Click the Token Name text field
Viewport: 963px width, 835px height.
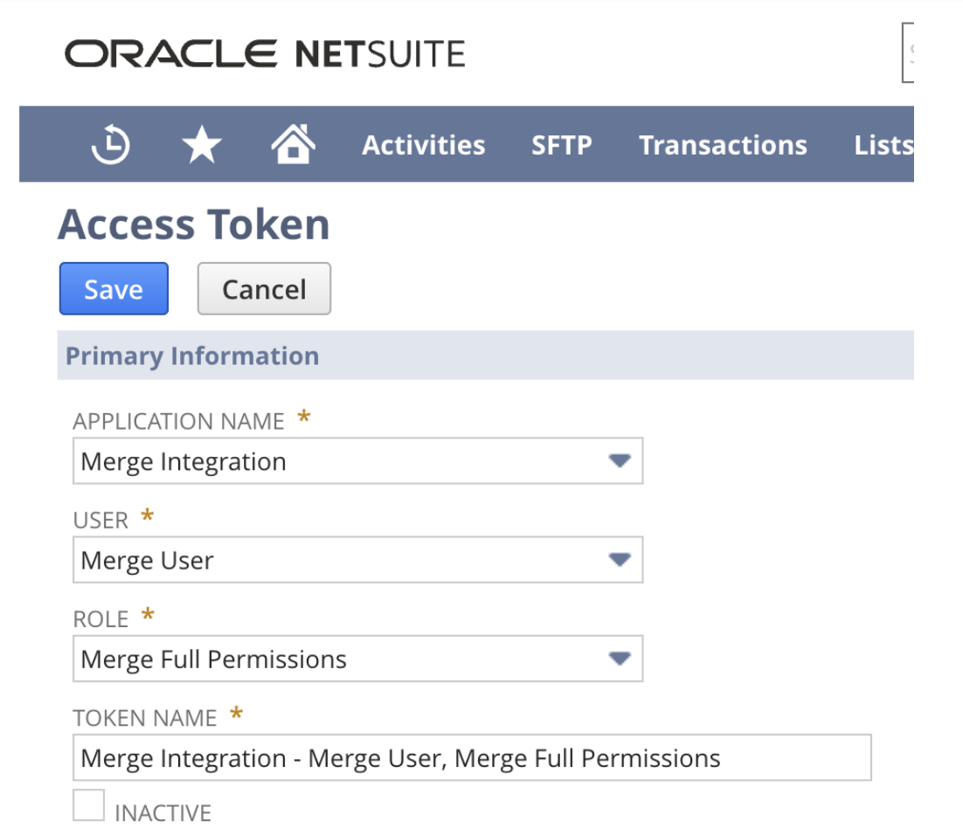(x=472, y=757)
